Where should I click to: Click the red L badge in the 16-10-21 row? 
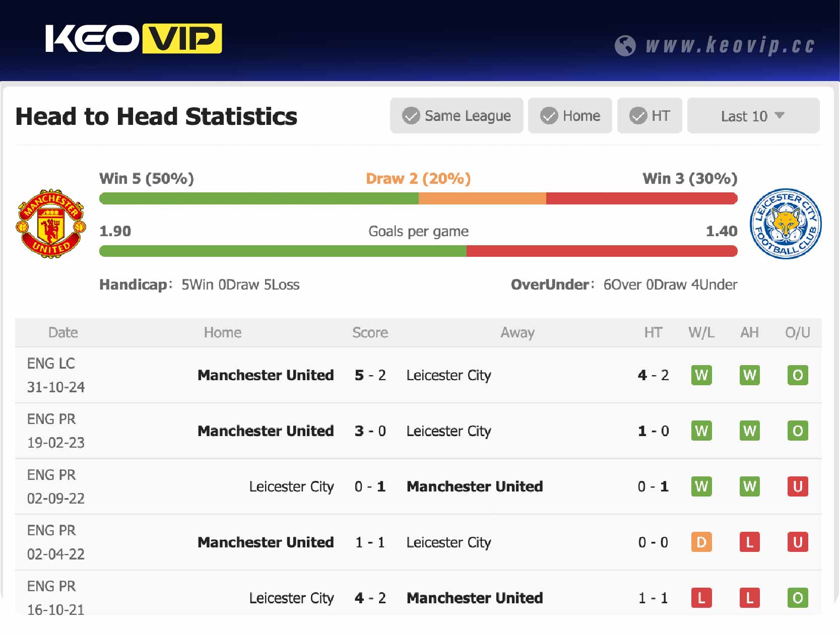click(701, 598)
